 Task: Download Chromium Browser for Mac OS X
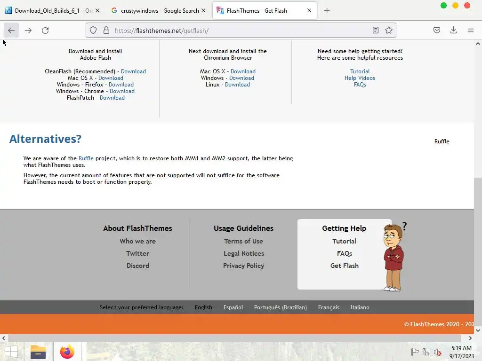[x=243, y=71]
